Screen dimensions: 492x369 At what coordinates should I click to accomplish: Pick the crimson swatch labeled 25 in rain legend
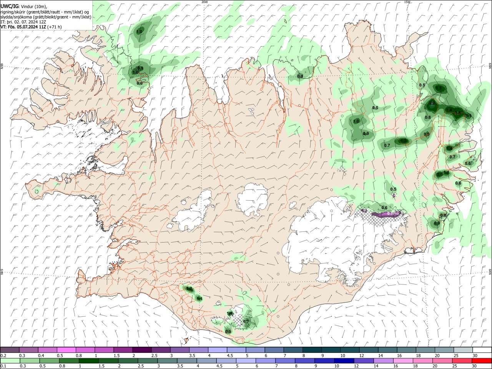pos(462,361)
